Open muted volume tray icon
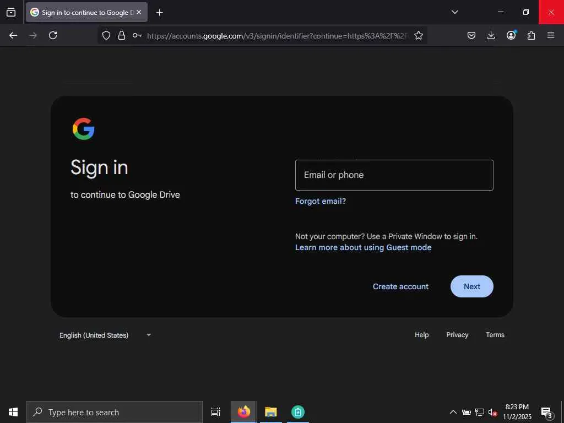The height and width of the screenshot is (423, 564). (x=492, y=412)
